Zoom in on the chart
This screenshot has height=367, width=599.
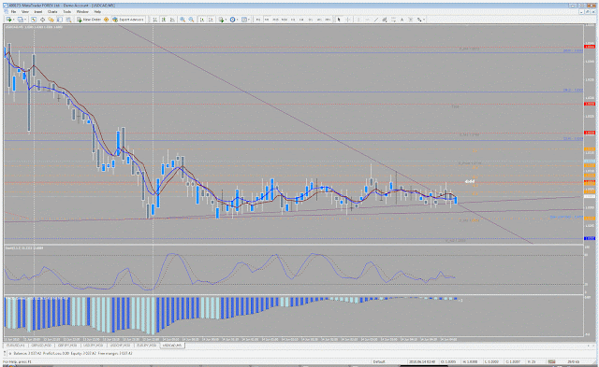pyautogui.click(x=183, y=20)
